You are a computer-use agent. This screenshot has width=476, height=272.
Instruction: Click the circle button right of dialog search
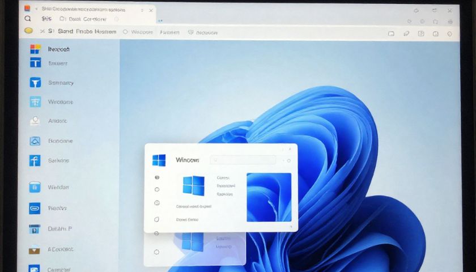pos(288,160)
